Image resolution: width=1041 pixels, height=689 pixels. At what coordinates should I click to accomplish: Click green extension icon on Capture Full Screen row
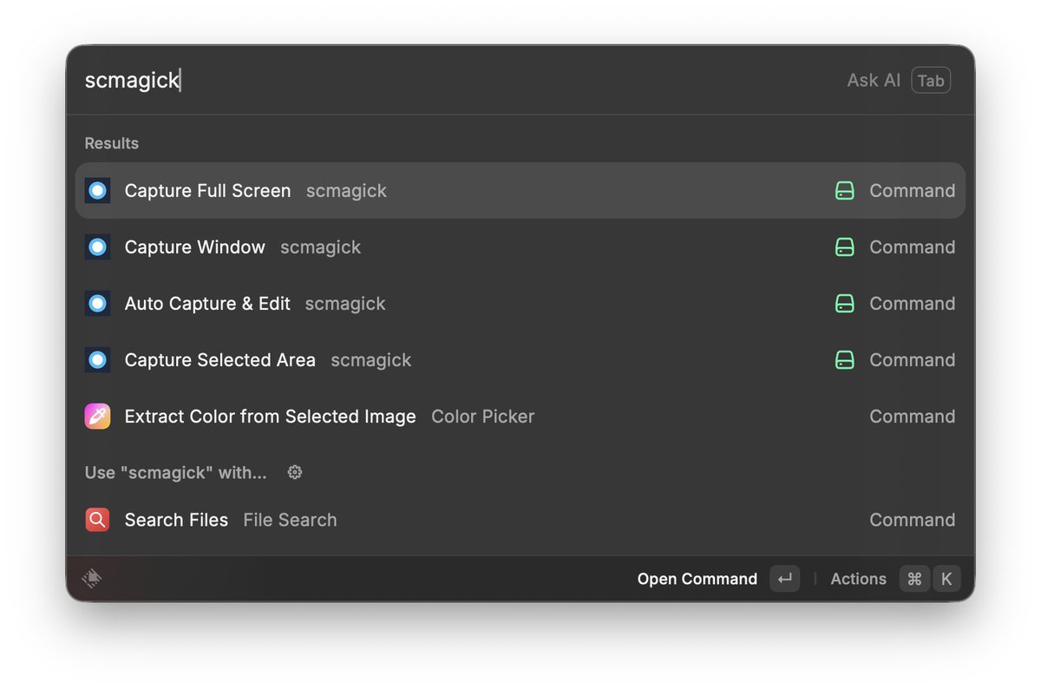(845, 191)
